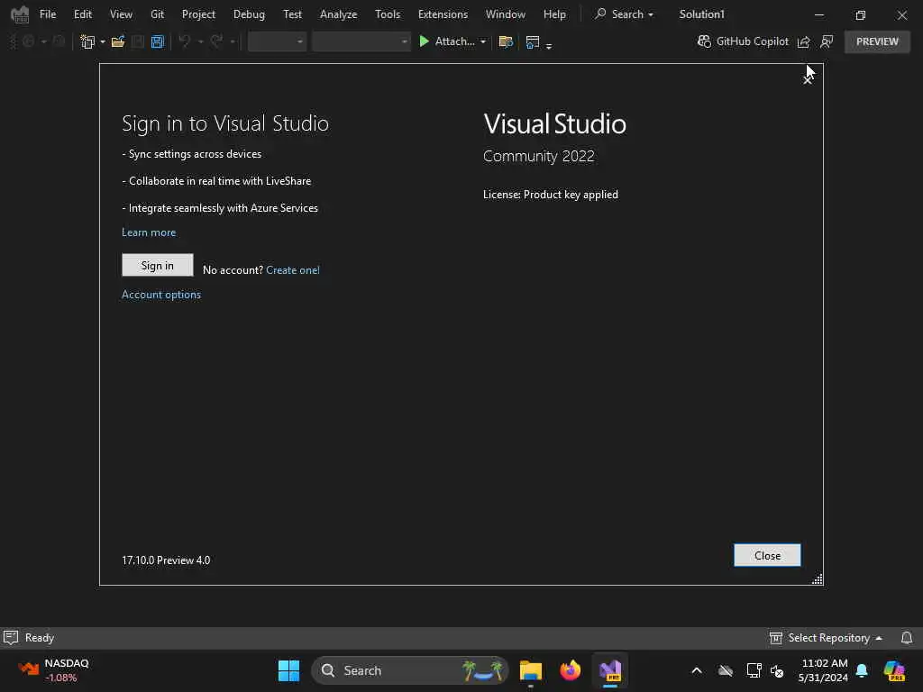Viewport: 923px width, 692px height.
Task: Click the Send Feedback icon
Action: click(x=827, y=41)
